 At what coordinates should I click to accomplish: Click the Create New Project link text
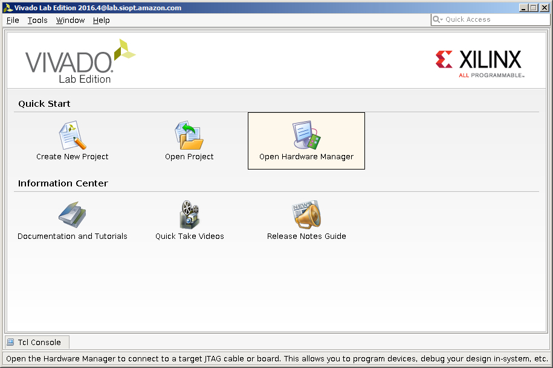click(x=73, y=157)
